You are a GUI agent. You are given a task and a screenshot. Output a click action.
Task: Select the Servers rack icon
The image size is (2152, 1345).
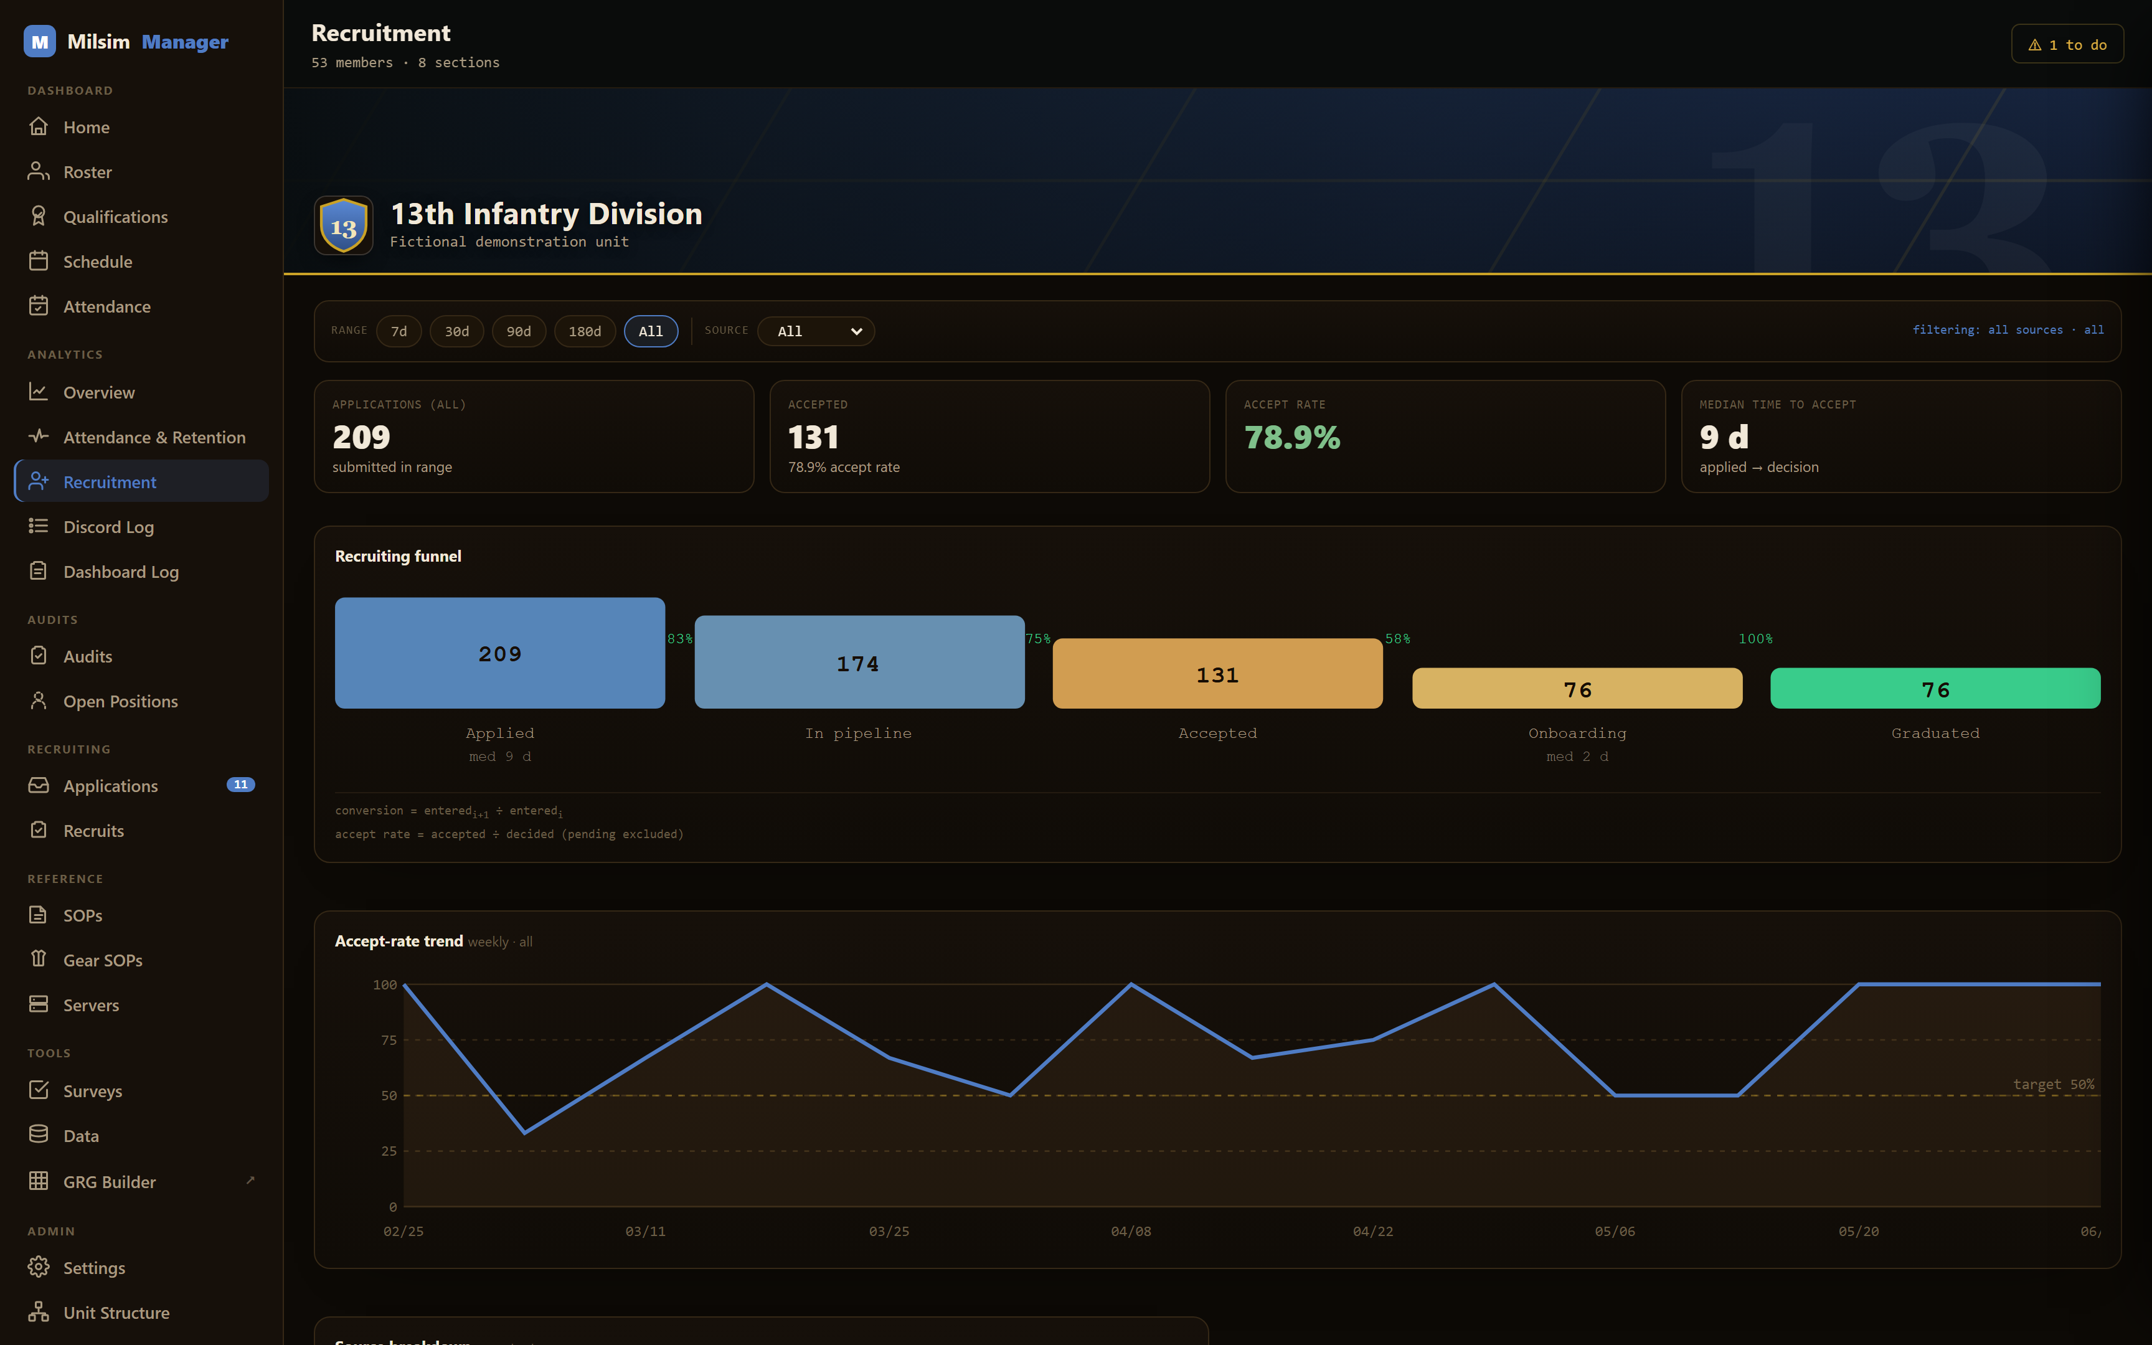[38, 1004]
